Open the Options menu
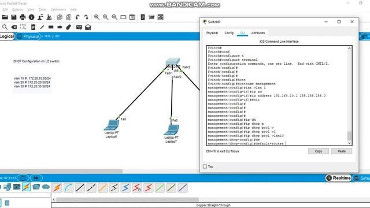The image size is (370, 208). 17,9
